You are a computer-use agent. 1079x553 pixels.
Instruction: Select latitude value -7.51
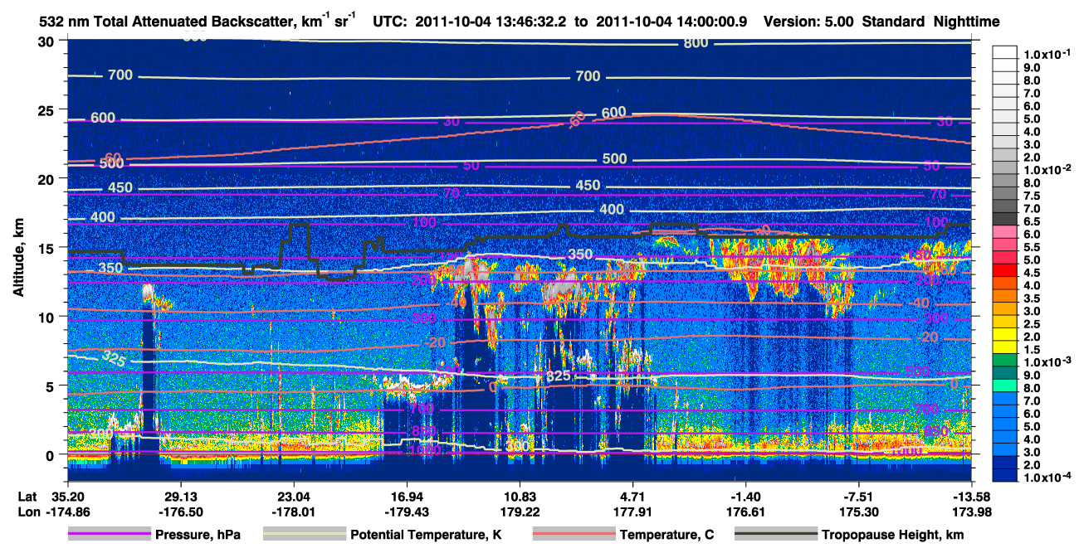tap(858, 496)
